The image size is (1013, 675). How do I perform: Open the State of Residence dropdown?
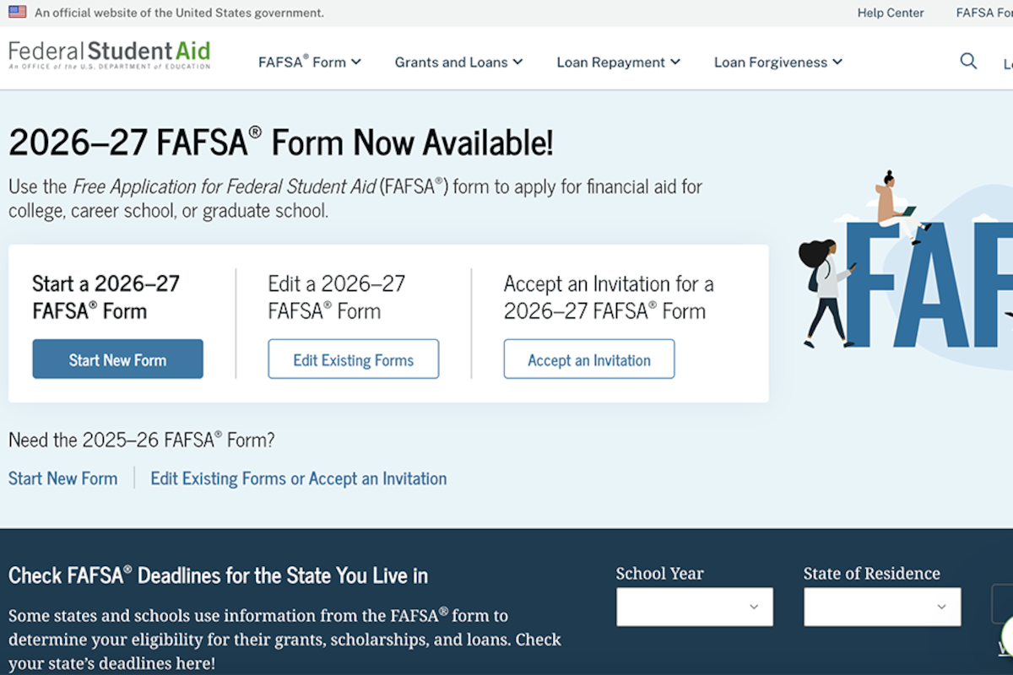click(x=881, y=607)
